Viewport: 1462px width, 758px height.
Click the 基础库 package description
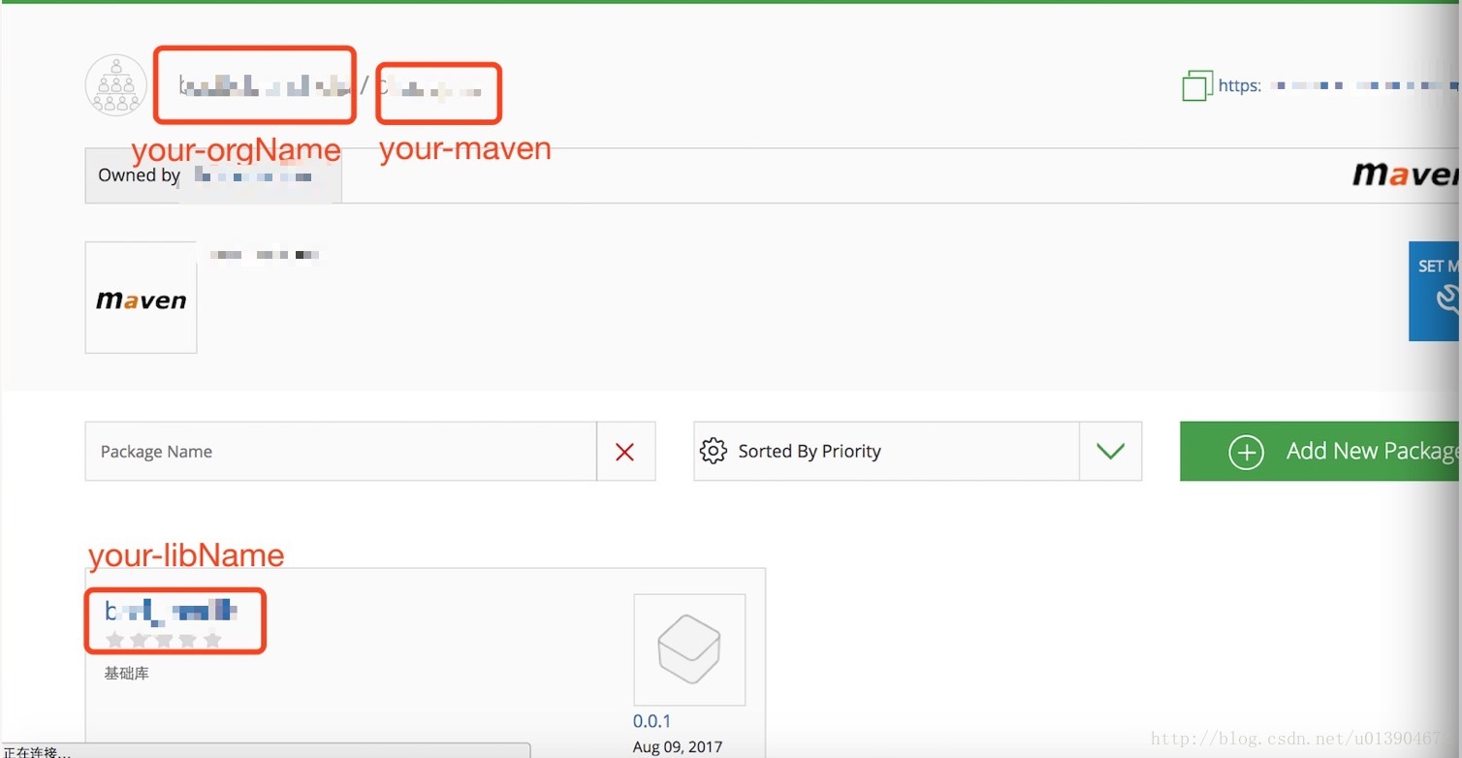click(127, 673)
